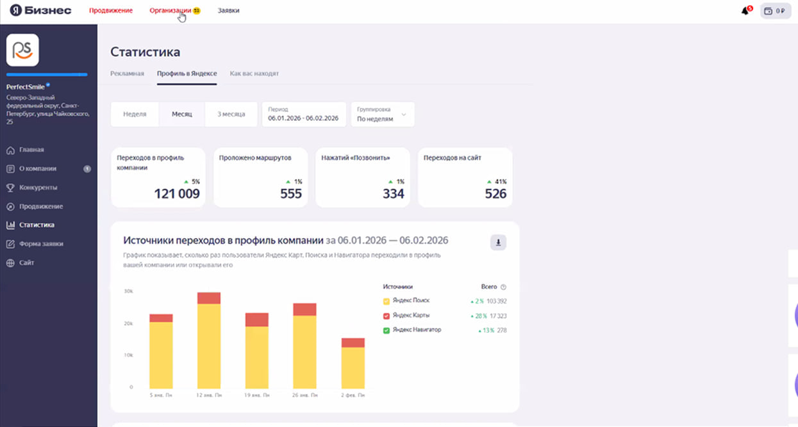Click the PerfectSmile company logo thumbnail
Viewport: 798px width, 427px height.
click(22, 50)
